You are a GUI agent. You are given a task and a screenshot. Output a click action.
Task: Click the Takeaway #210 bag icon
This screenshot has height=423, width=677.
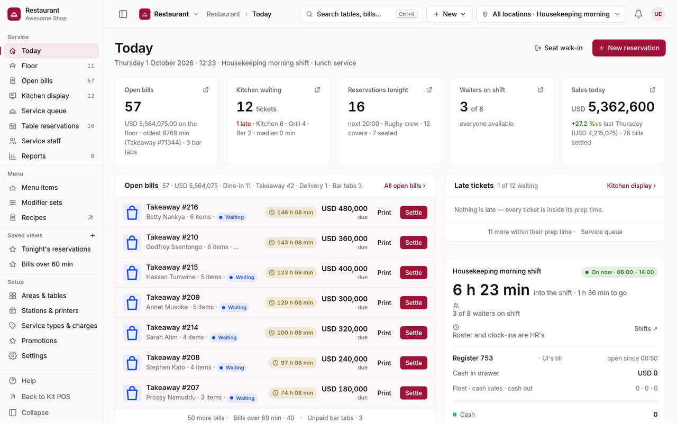point(132,243)
